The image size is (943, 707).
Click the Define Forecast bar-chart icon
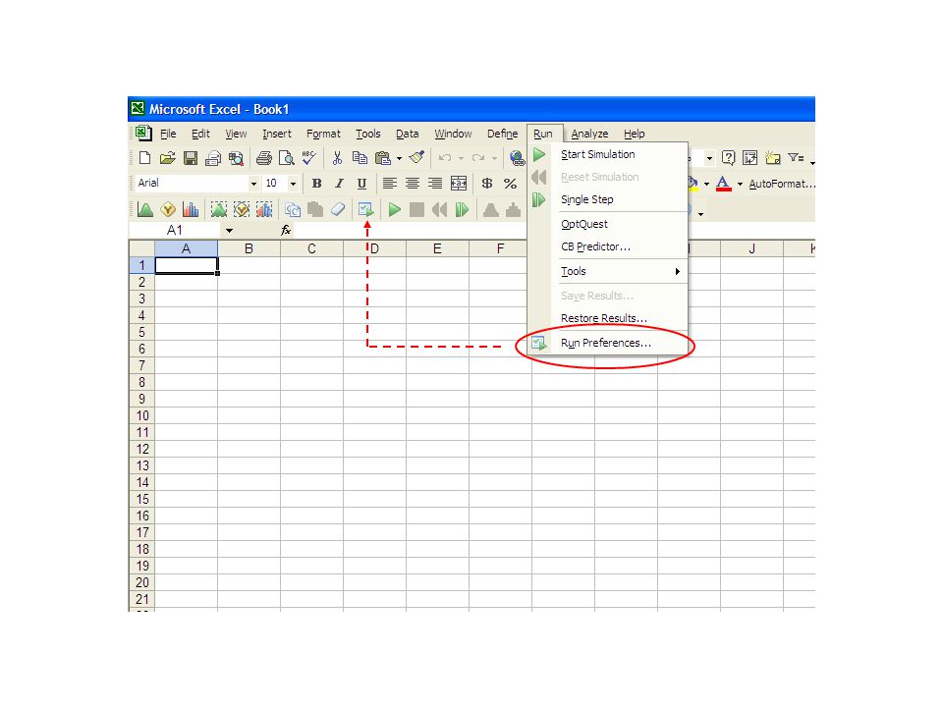(x=191, y=209)
